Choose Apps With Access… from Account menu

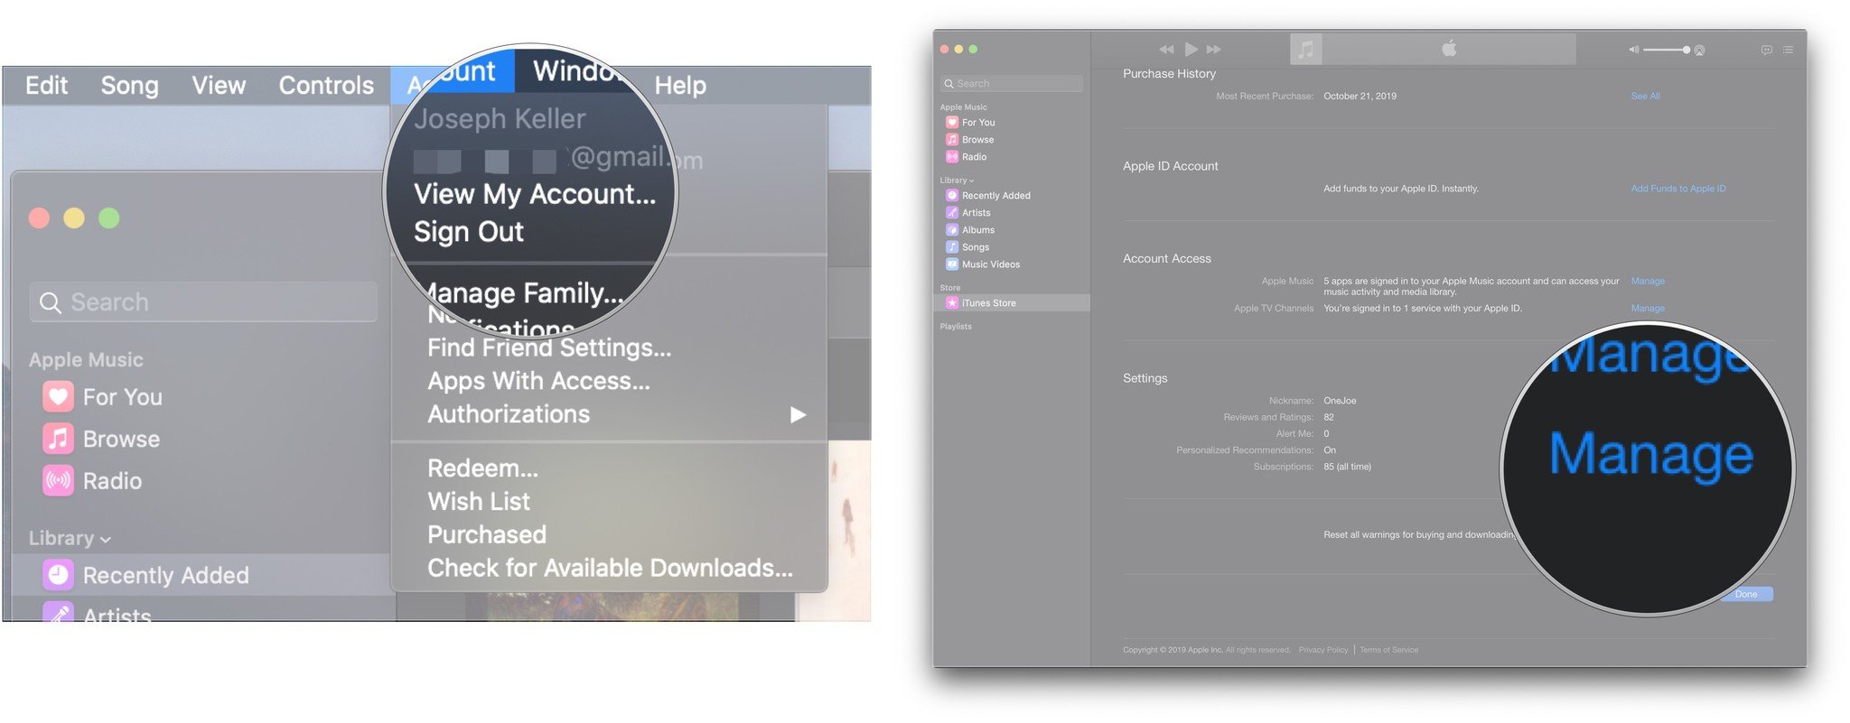(538, 382)
